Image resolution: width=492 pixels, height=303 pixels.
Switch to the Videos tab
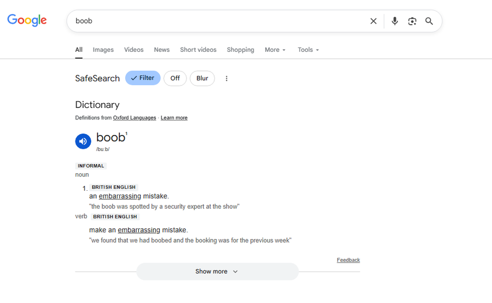coord(133,50)
